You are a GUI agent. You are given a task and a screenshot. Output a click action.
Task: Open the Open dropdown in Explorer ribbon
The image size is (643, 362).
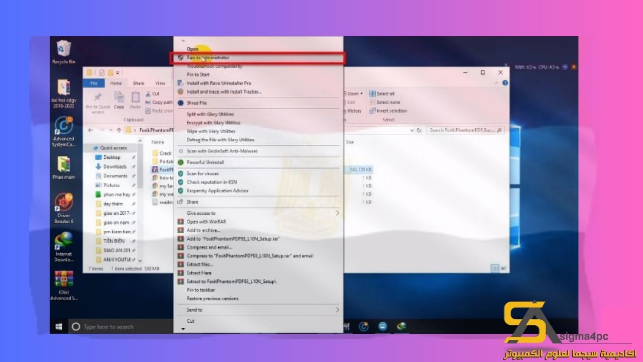tap(354, 94)
